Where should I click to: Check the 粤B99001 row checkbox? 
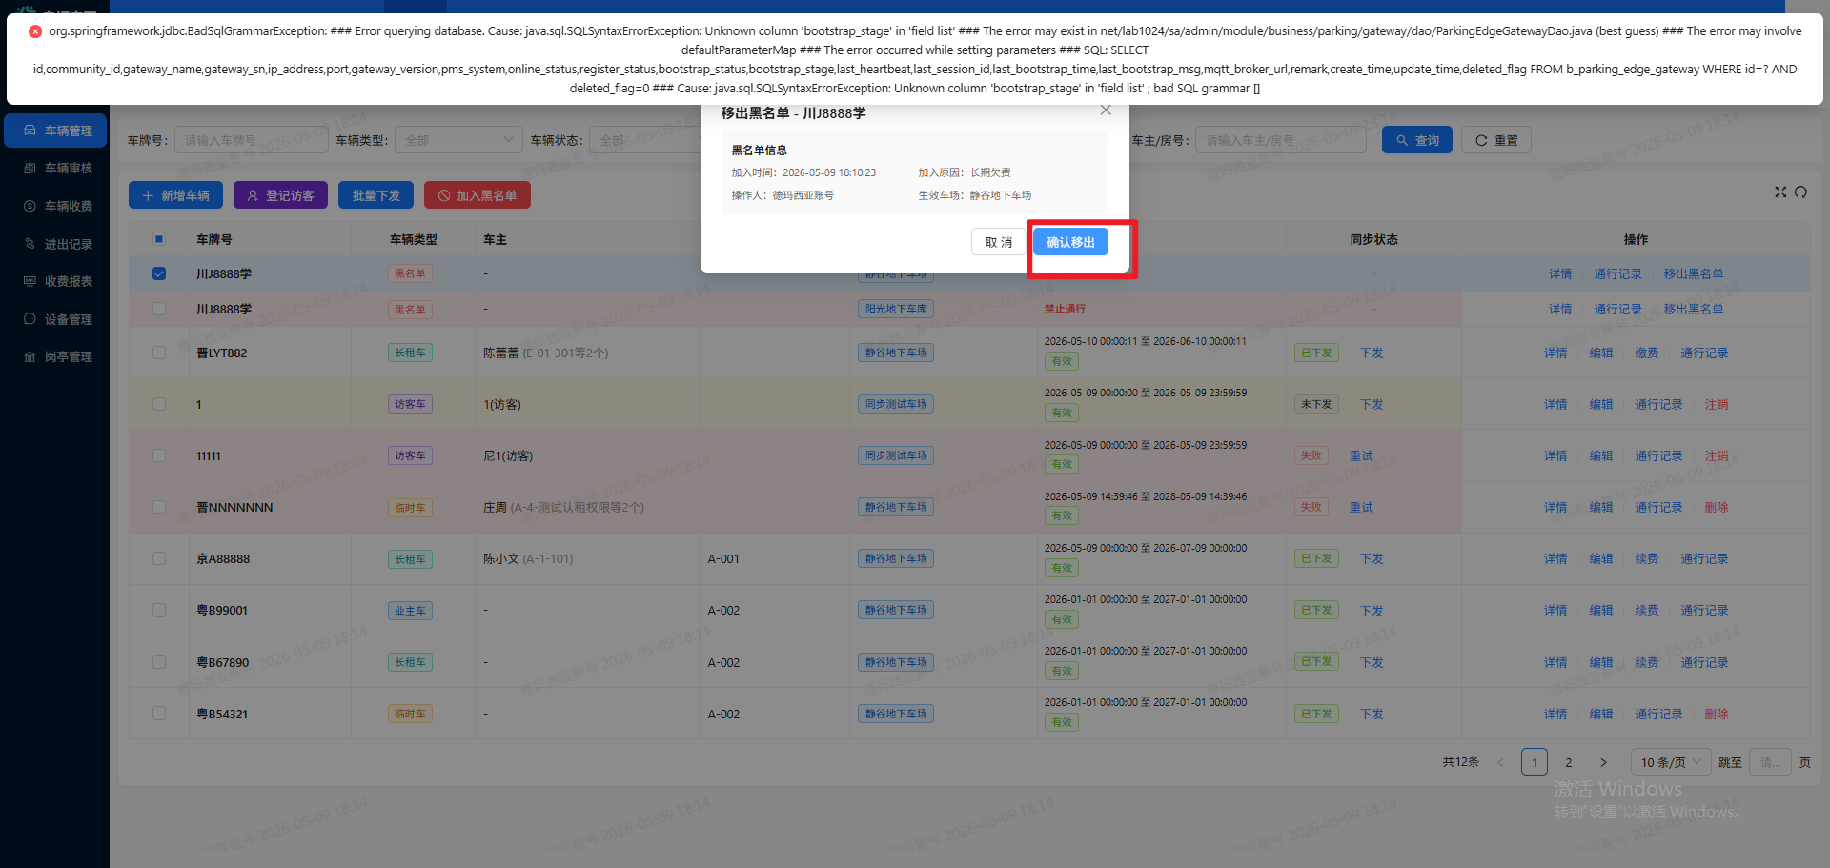click(x=159, y=610)
